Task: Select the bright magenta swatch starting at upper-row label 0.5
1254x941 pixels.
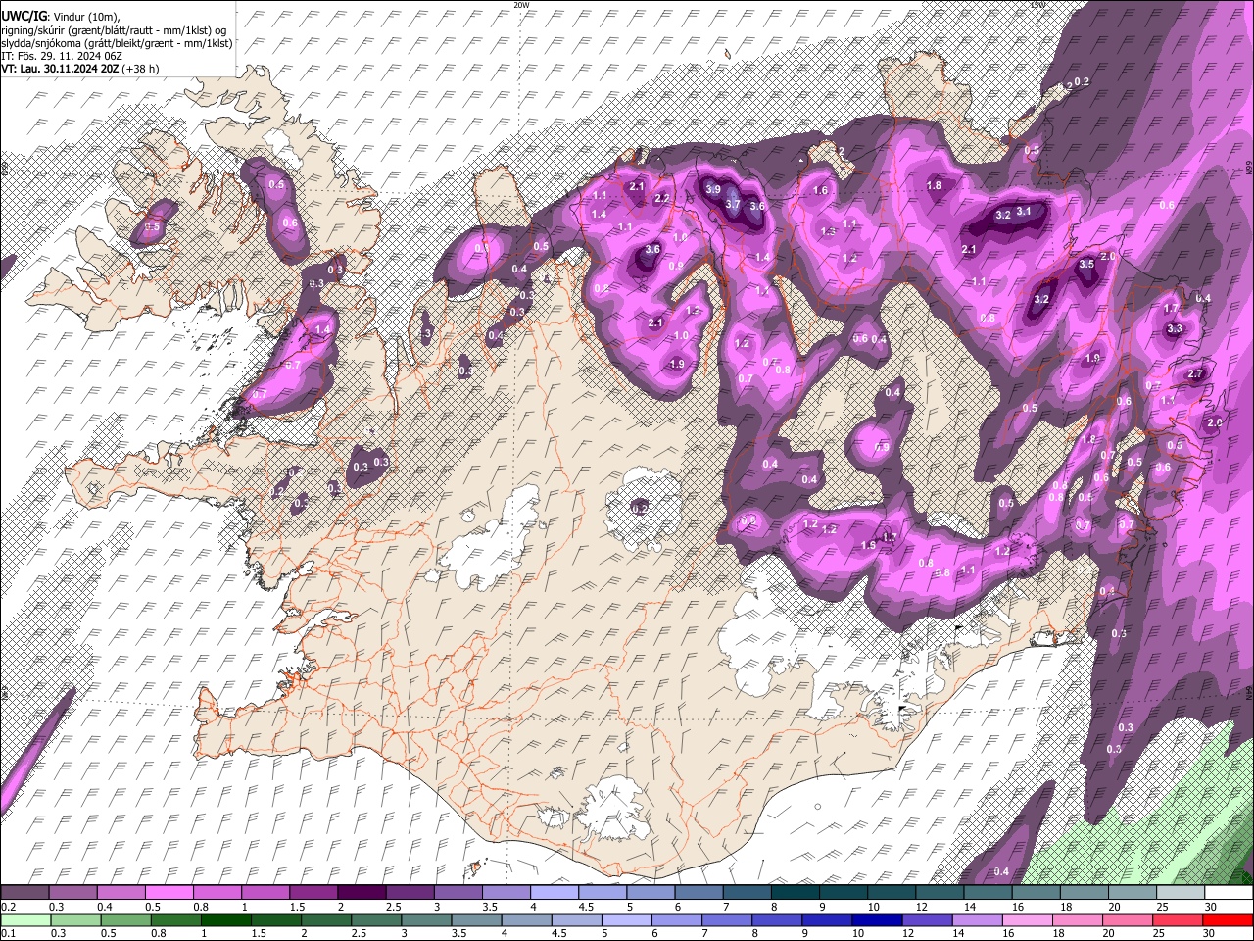Action: [x=169, y=893]
